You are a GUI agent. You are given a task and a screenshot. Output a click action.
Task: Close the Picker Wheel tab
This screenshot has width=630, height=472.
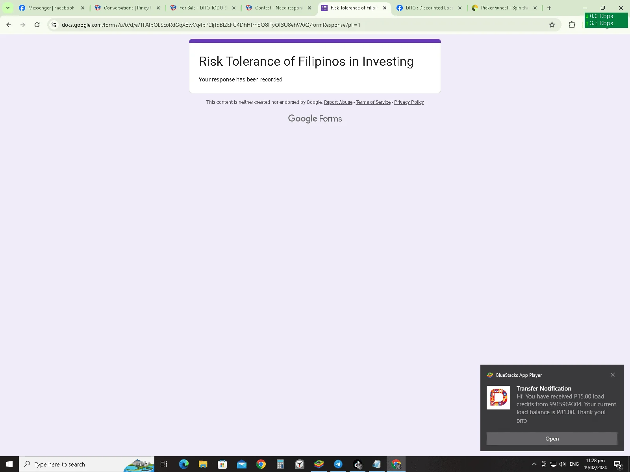click(x=535, y=8)
